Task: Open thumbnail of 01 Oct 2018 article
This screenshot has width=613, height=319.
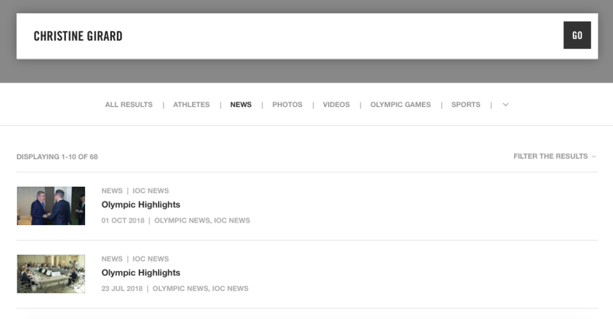Action: (51, 206)
